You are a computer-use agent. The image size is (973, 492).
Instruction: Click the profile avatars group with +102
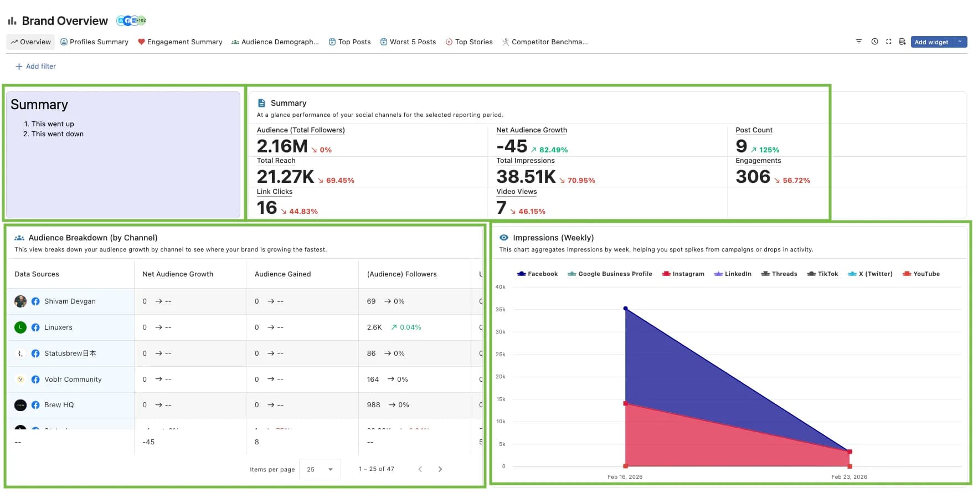pos(131,20)
